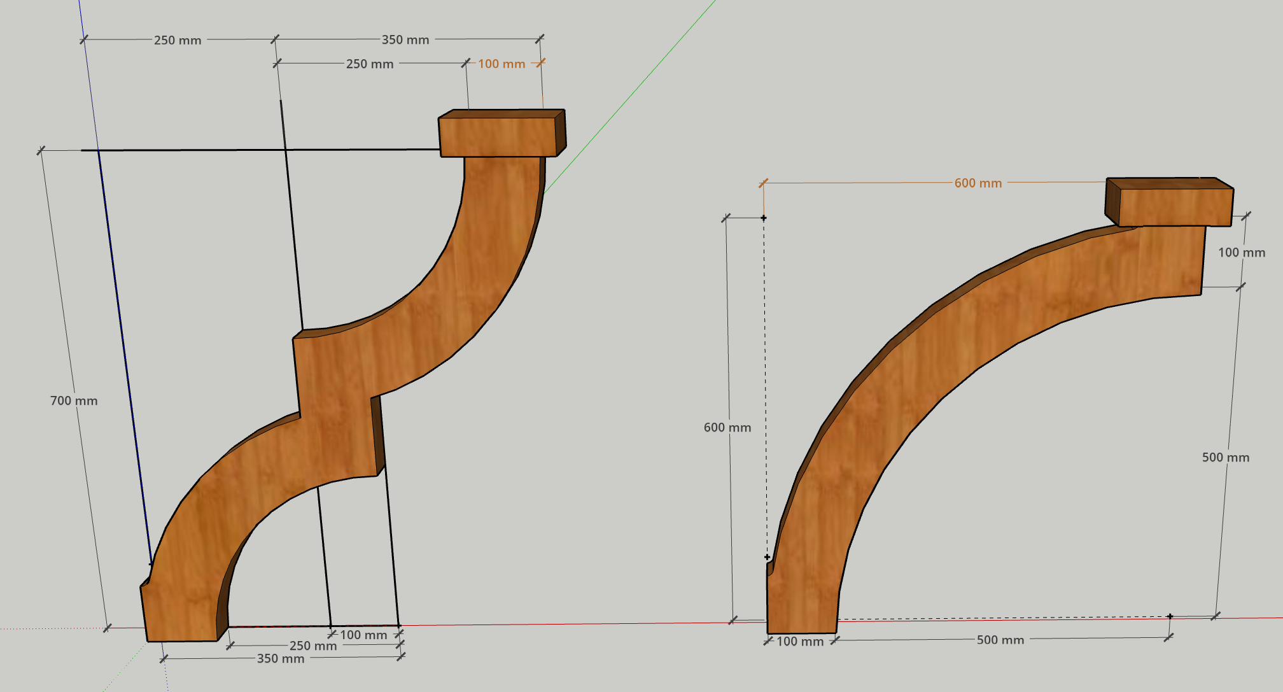Screen dimensions: 1283x692
Task: Click the 700 mm height dimension text
Action: point(74,401)
